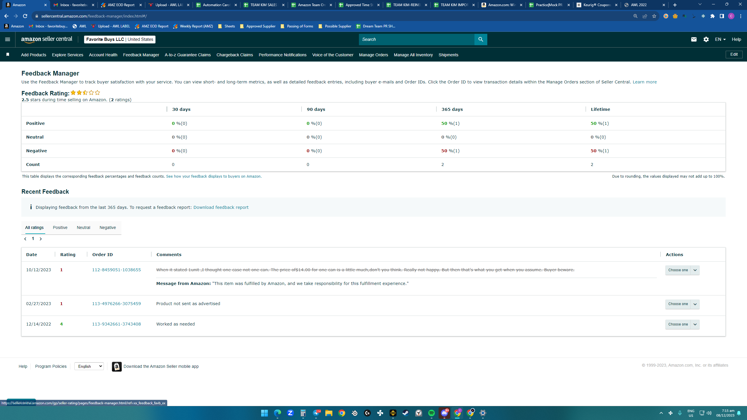
Task: Open a new browser tab
Action: pos(675,5)
